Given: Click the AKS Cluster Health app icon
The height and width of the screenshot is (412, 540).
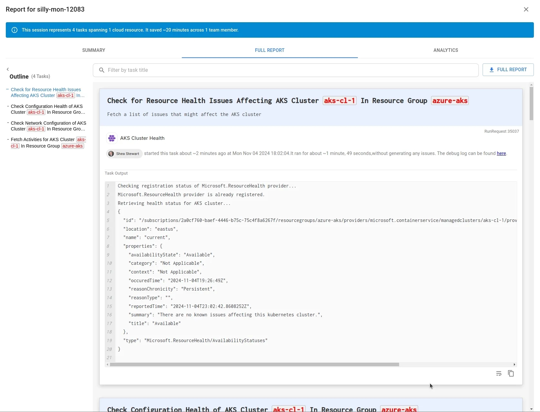Looking at the screenshot, I should pyautogui.click(x=112, y=138).
